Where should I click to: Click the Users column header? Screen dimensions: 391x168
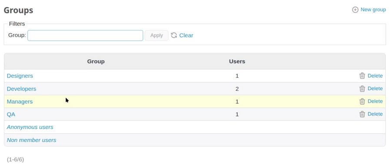tap(237, 61)
